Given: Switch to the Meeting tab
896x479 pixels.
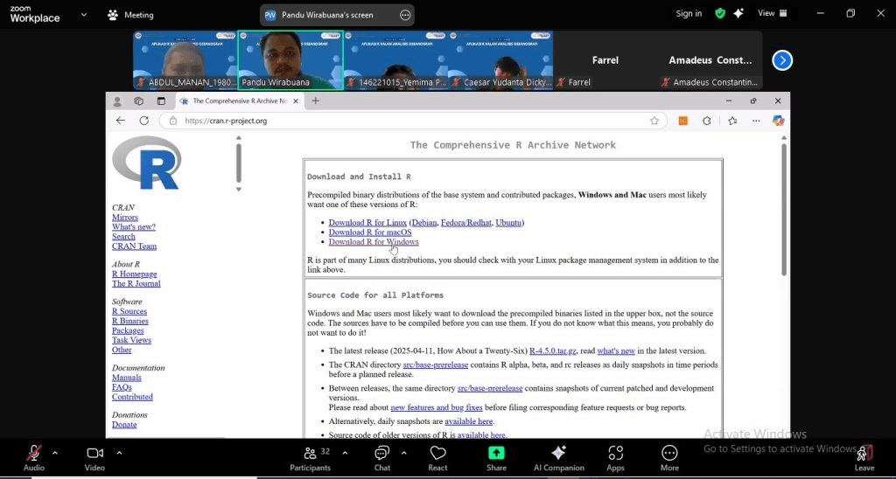Looking at the screenshot, I should click(129, 15).
